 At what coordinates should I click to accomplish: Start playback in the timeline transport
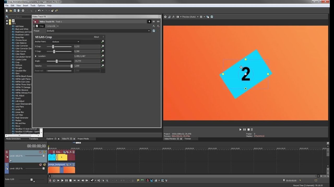[62, 180]
